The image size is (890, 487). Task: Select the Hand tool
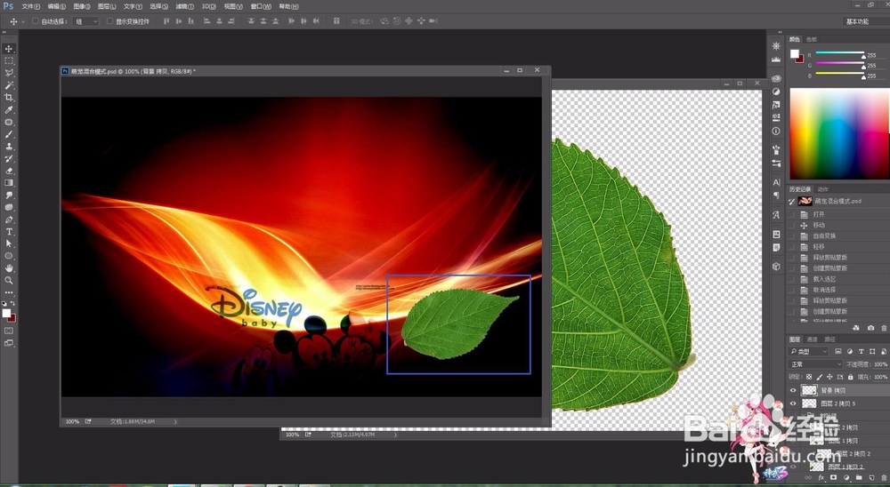[9, 268]
